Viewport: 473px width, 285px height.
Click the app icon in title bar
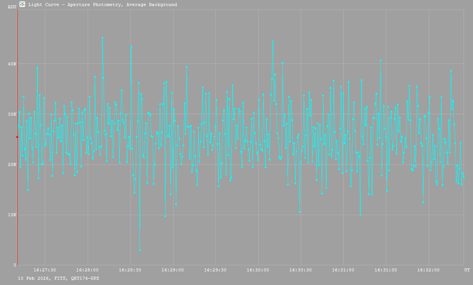(23, 5)
